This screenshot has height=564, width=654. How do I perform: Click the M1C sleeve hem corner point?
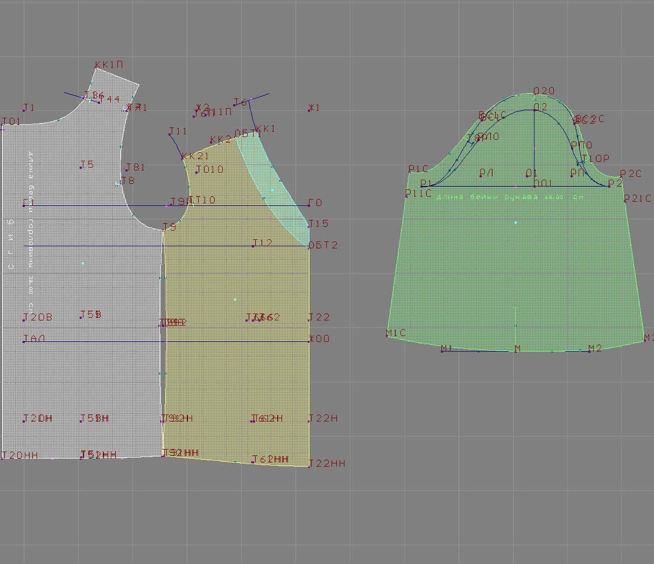pos(388,337)
